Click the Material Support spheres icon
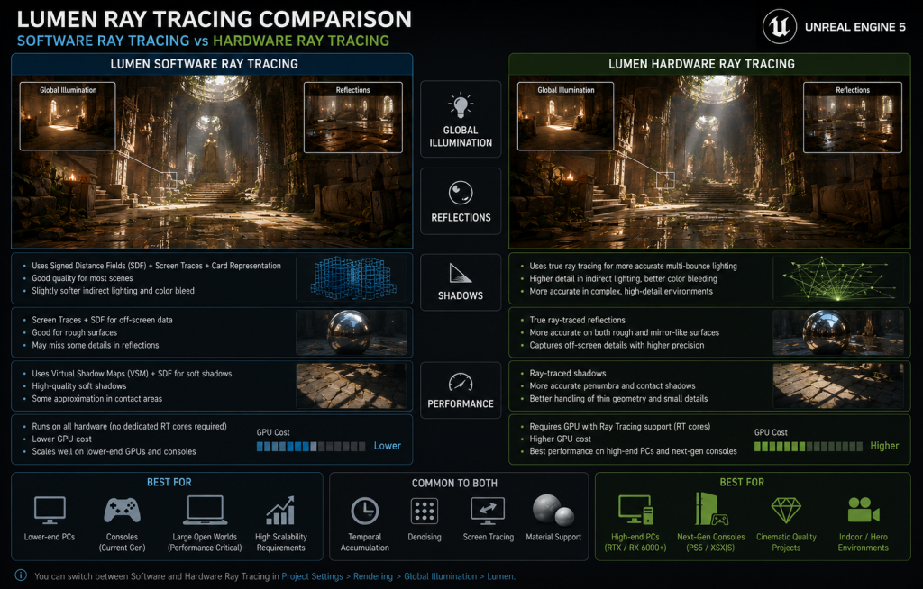 pos(553,510)
